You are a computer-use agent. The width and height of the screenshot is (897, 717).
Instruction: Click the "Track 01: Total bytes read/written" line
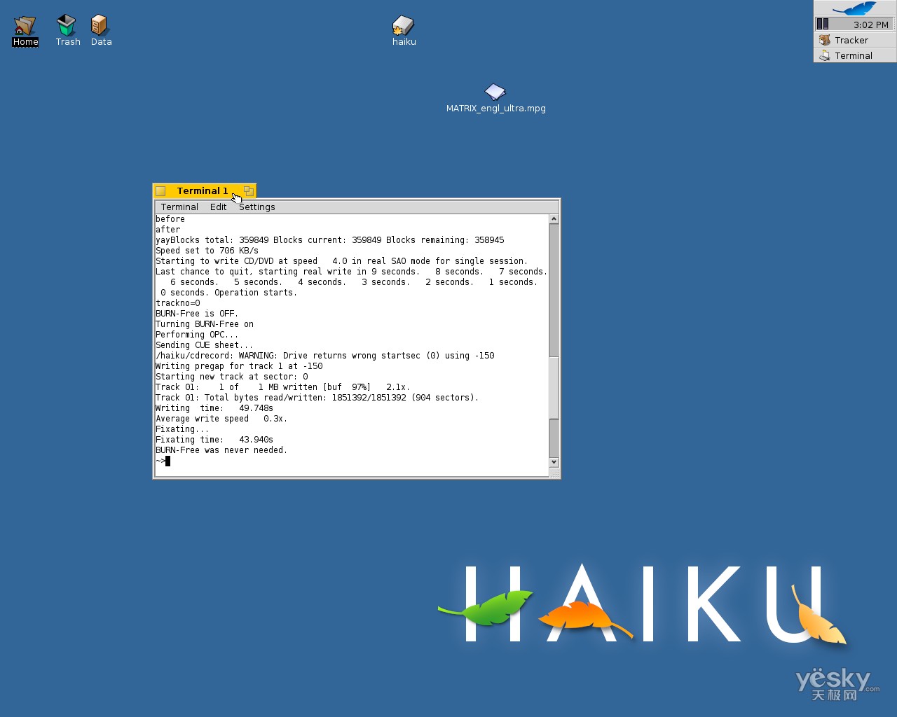click(x=317, y=398)
